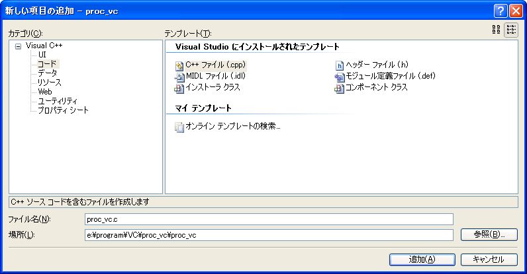Screen dimensions: 527x274
Task: Click the インストーラ クラス label text
Action: point(213,88)
